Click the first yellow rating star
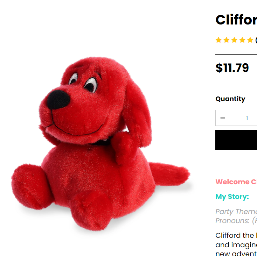The image size is (257, 256). (x=218, y=40)
